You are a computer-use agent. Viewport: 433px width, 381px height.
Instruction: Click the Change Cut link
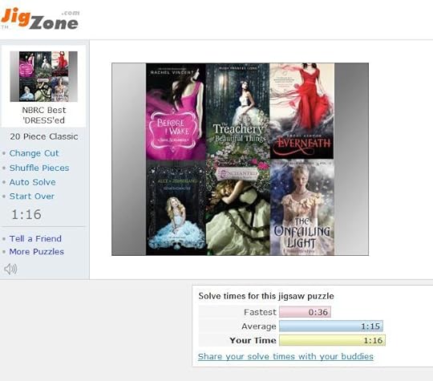pyautogui.click(x=34, y=153)
